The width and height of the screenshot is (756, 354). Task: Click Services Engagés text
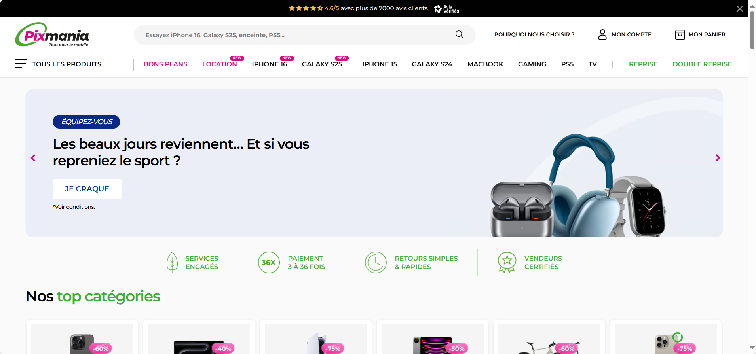click(202, 262)
